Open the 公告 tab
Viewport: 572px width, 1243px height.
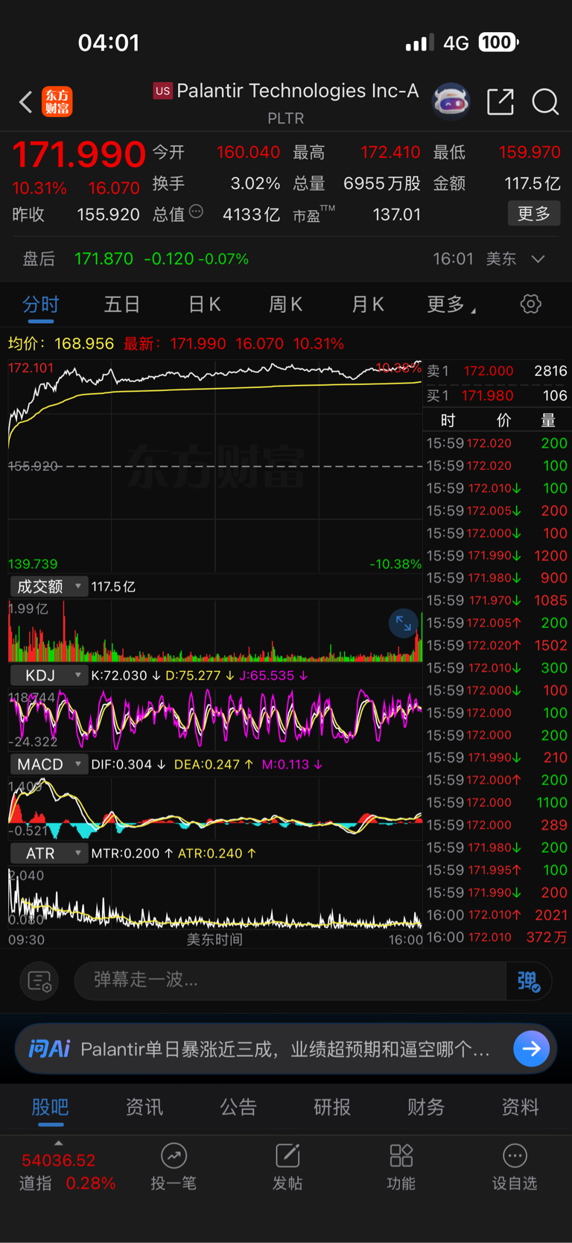coord(238,1107)
